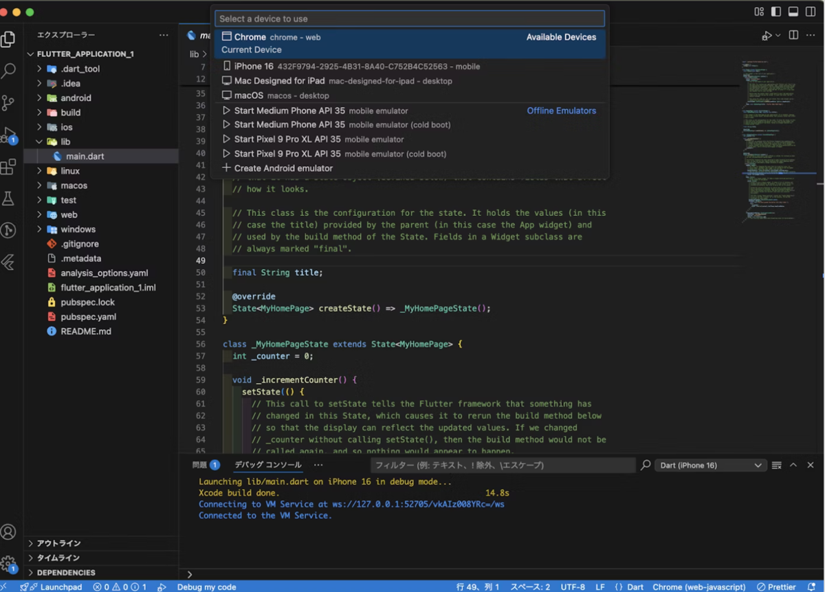The image size is (825, 592).
Task: Collapse the lib folder
Action: click(101, 142)
